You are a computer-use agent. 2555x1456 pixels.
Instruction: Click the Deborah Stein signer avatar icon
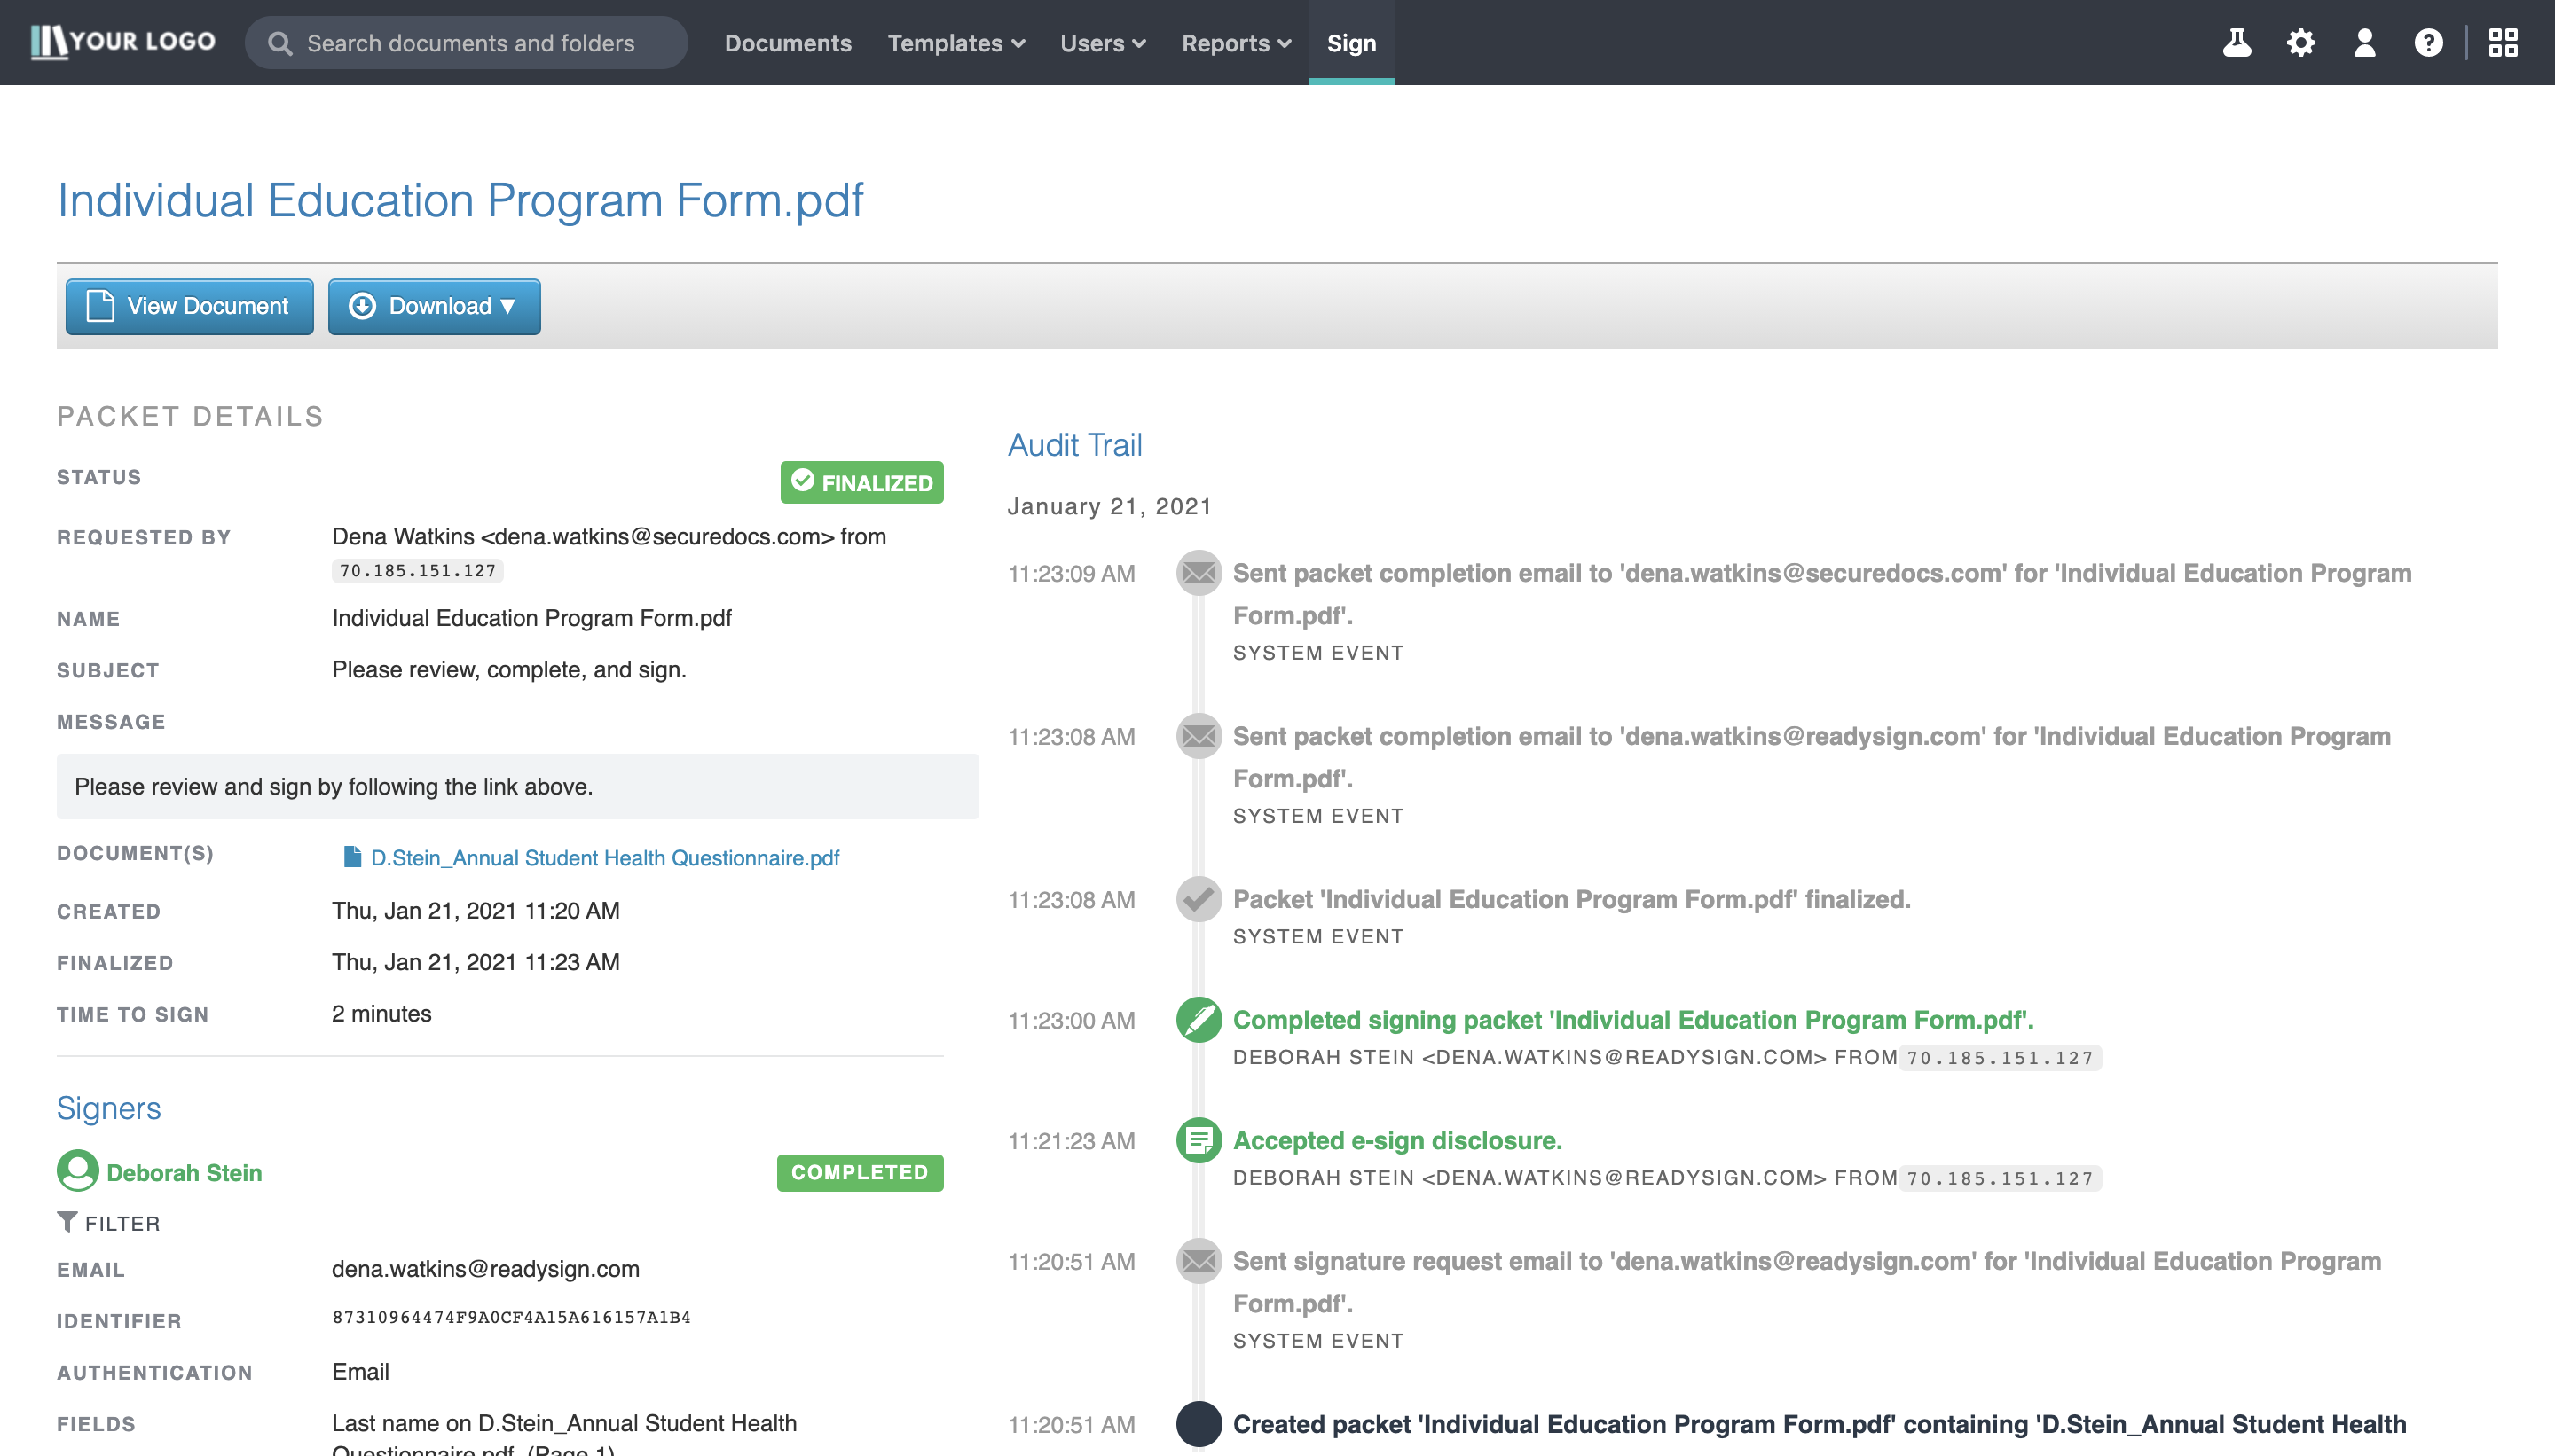point(77,1171)
